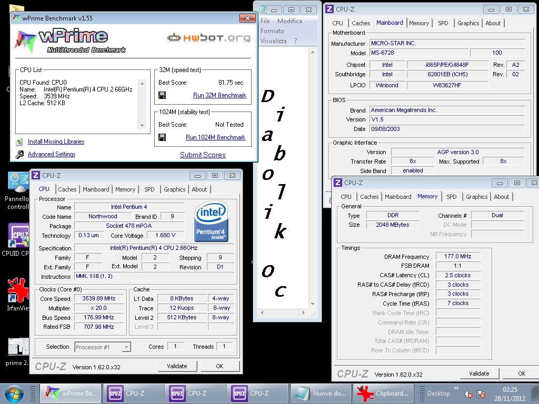
Task: Switch to the second CPU-Z taskbar button
Action: [196, 393]
